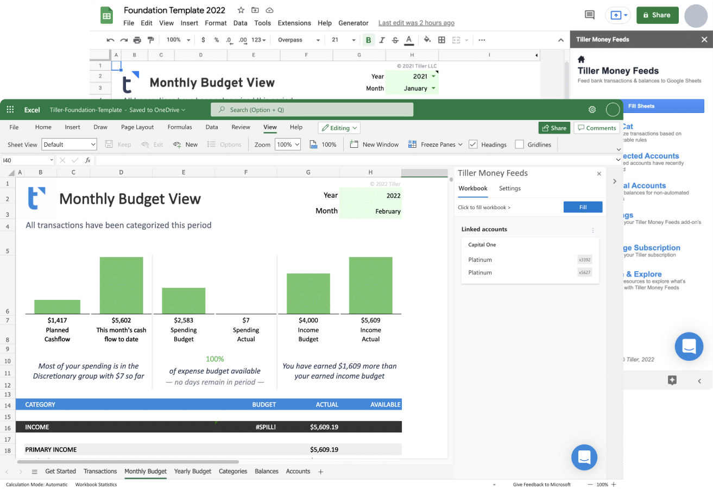
Task: Click the Excel Share button
Action: point(554,128)
